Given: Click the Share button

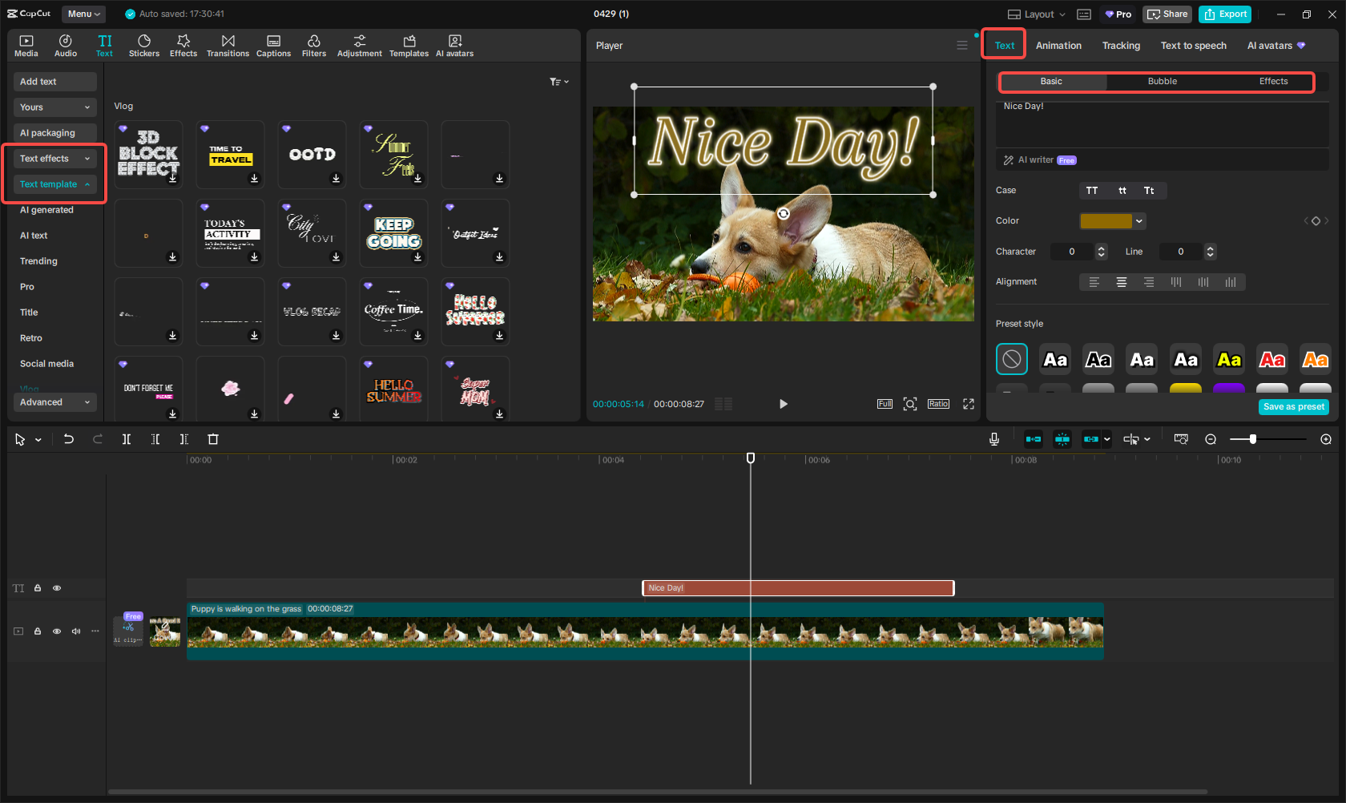Looking at the screenshot, I should coord(1167,14).
